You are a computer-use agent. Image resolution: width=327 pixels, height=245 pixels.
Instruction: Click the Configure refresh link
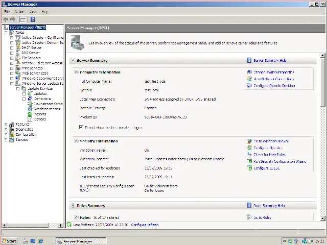tap(145, 225)
